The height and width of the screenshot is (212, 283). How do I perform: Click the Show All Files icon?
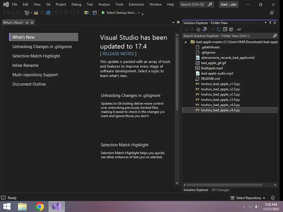[x=231, y=29]
